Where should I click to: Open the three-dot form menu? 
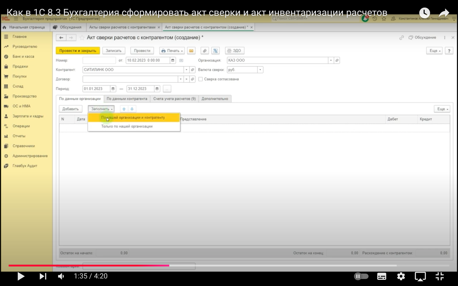(x=445, y=37)
